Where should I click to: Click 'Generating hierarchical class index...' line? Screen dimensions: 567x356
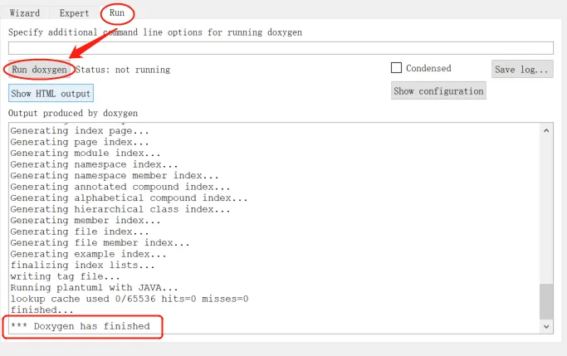click(x=120, y=209)
